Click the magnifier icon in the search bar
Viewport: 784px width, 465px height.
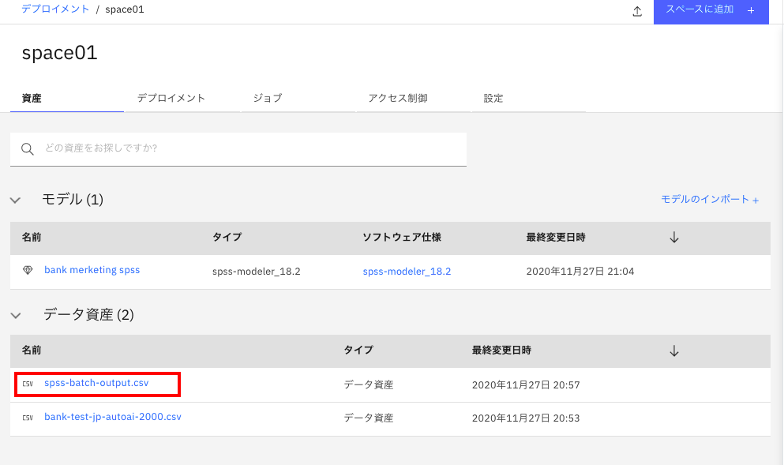click(27, 148)
